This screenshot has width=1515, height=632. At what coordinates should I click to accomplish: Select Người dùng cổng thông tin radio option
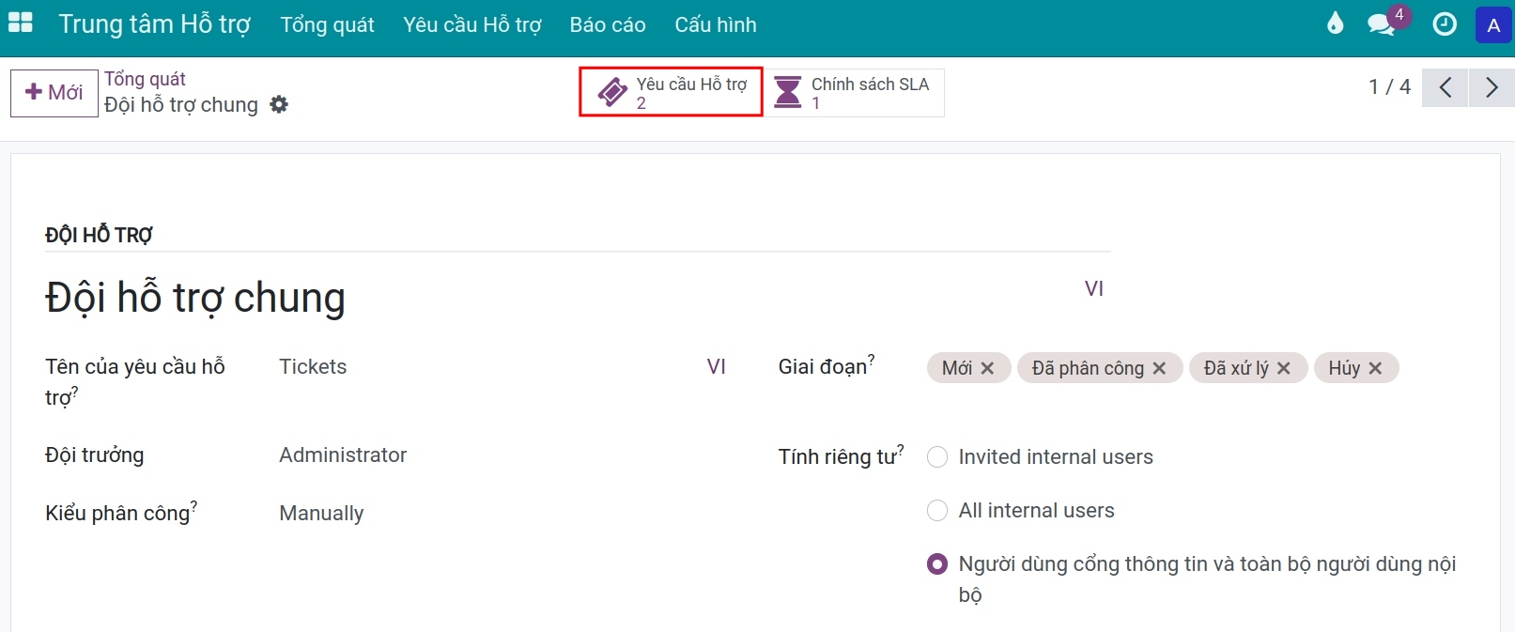[937, 564]
